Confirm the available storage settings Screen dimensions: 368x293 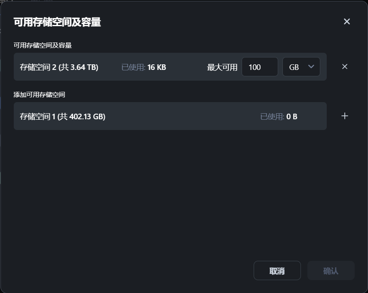click(x=331, y=270)
